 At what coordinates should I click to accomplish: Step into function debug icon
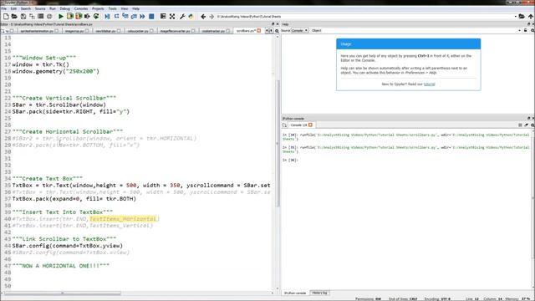tap(125, 17)
